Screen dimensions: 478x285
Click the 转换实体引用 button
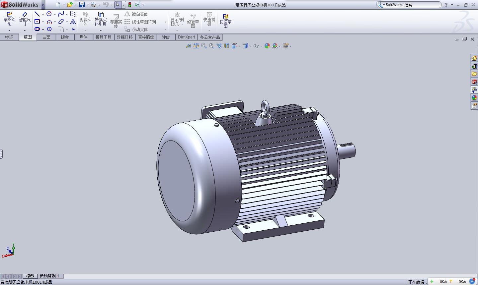101,19
